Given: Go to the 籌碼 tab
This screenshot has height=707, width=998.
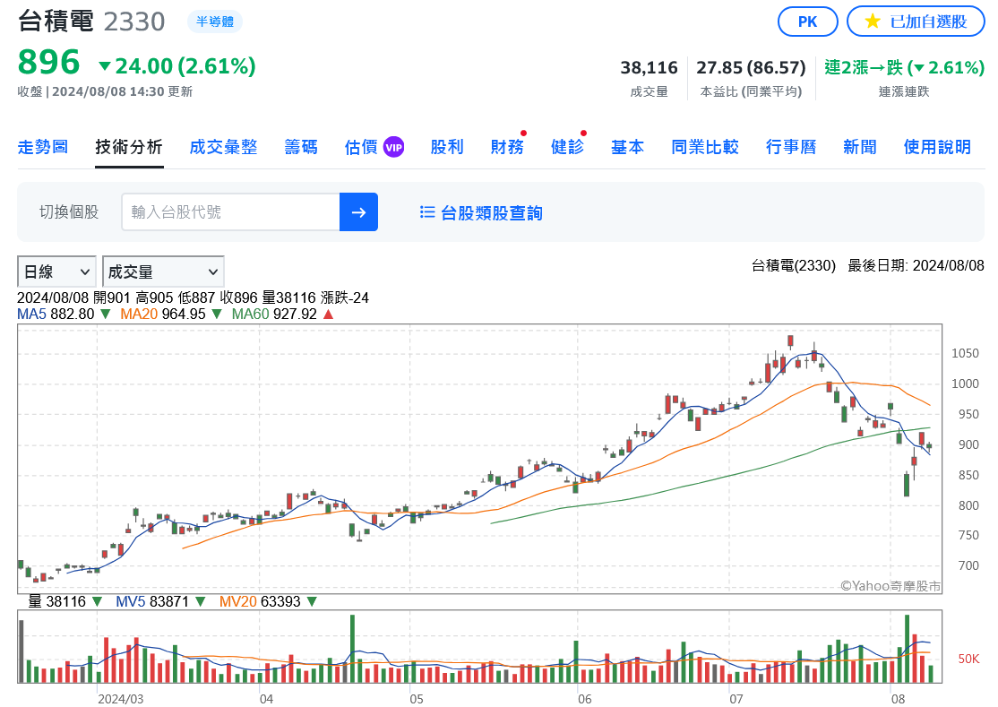Looking at the screenshot, I should coord(301,147).
